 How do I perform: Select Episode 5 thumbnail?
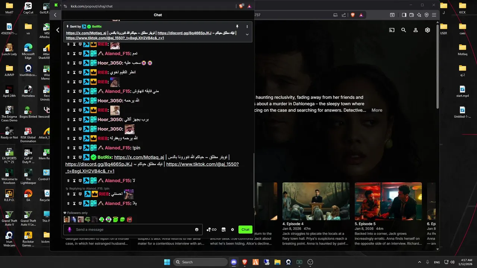[388, 201]
